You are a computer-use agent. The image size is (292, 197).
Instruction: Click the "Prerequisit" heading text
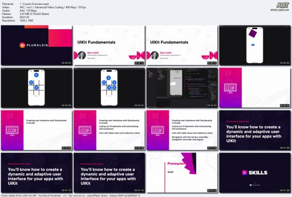point(176,164)
